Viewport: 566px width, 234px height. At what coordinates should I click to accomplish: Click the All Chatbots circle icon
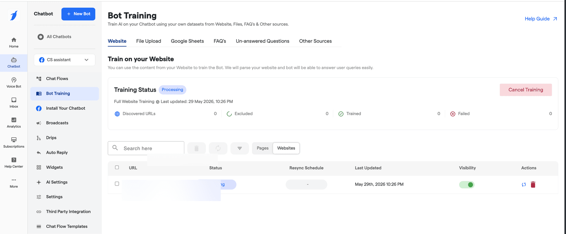coord(41,37)
